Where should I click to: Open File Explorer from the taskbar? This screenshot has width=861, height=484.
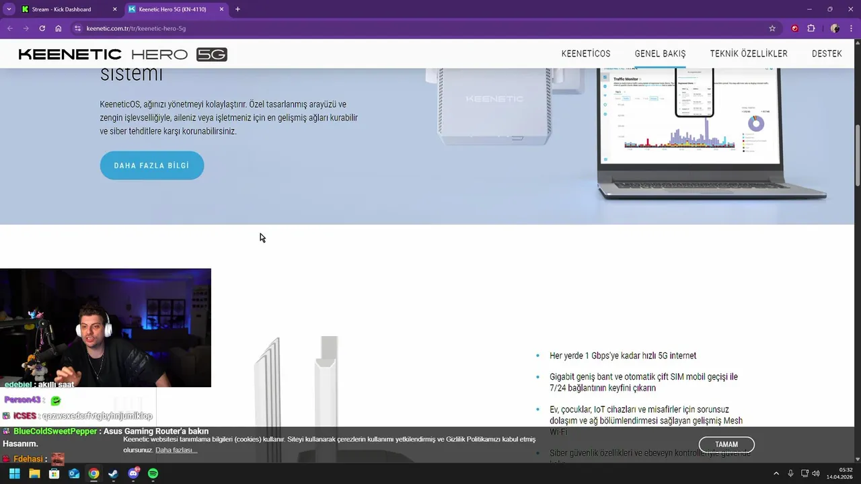(x=34, y=473)
